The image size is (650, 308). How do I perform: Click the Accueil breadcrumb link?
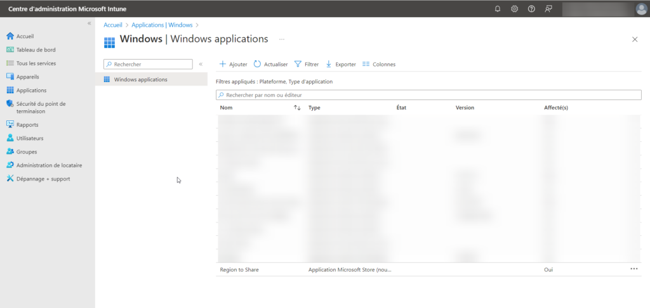tap(113, 25)
